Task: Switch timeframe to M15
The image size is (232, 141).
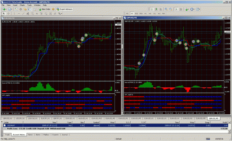Action: 136,14
